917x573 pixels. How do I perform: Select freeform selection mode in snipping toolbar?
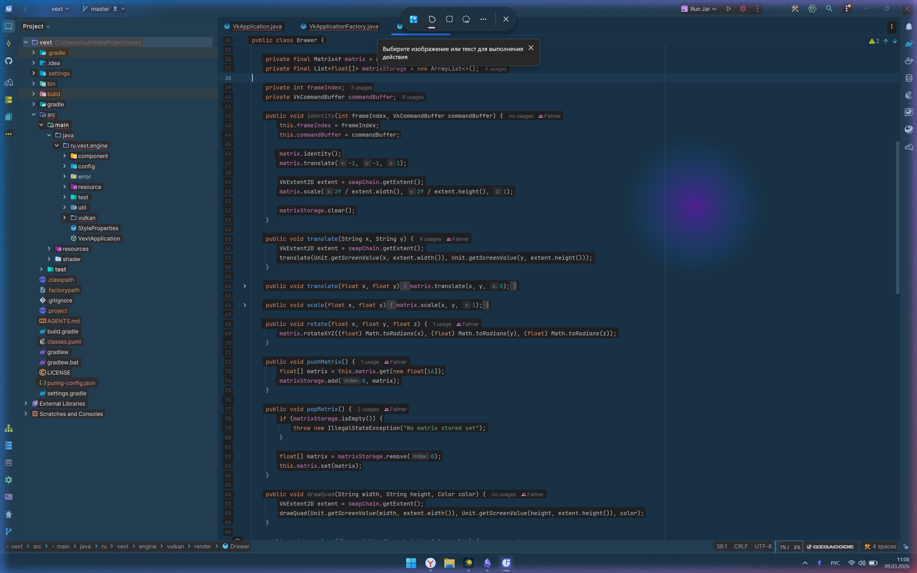(466, 19)
